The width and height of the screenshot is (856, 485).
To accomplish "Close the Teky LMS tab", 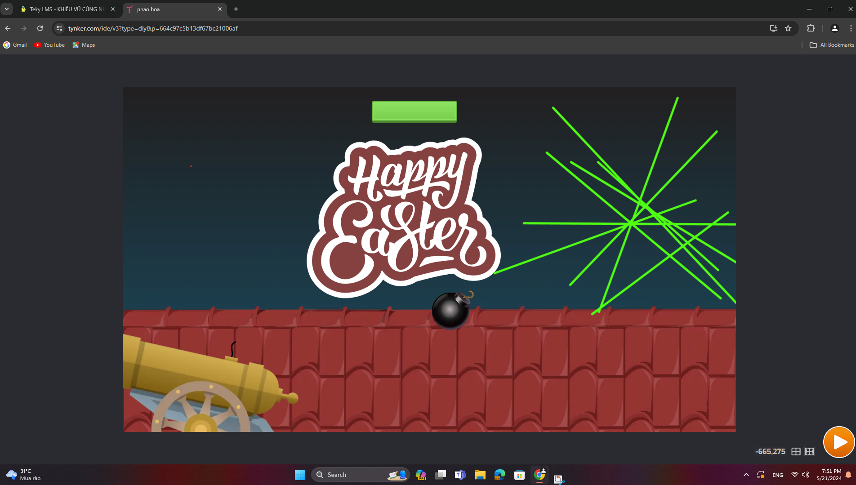I will [113, 9].
